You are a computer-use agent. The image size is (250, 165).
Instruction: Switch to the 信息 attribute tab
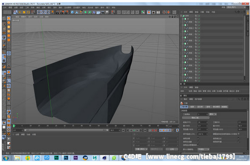(192, 106)
